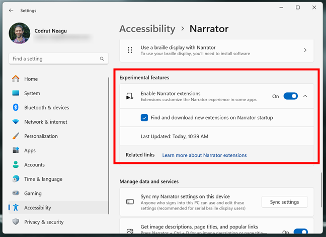Go back using the Settings back arrow
The width and height of the screenshot is (326, 237).
tap(11, 11)
